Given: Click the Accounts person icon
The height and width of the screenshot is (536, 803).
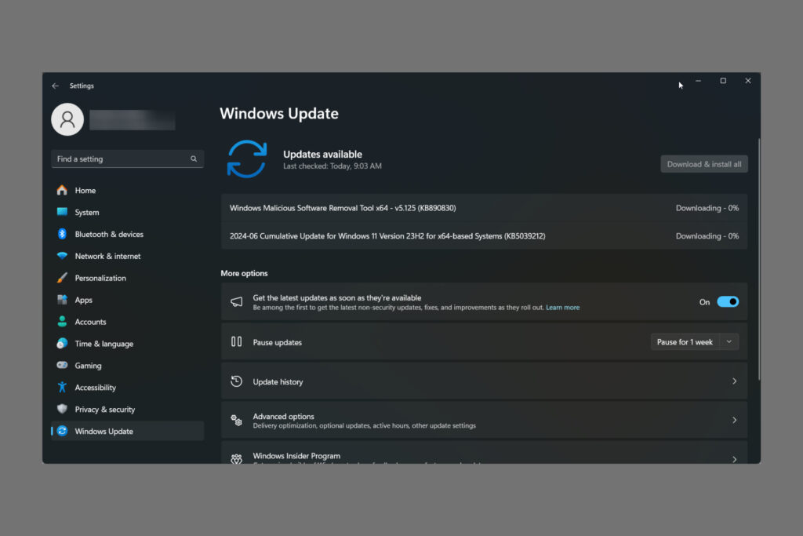Looking at the screenshot, I should 62,321.
